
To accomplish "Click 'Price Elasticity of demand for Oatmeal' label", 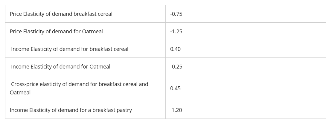I will (x=56, y=32).
